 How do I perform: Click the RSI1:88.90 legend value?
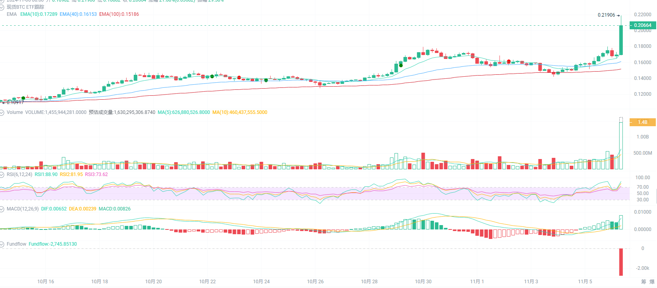point(46,174)
